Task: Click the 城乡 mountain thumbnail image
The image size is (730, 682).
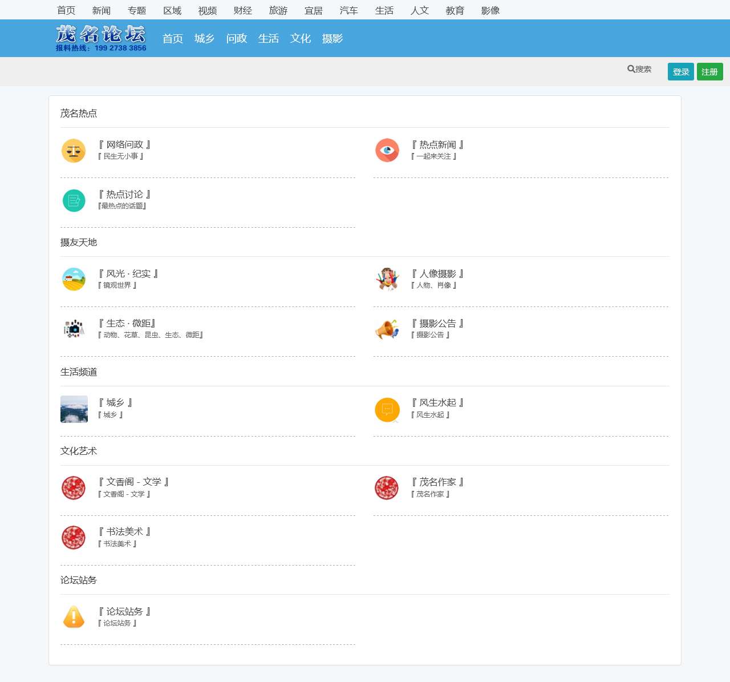Action: coord(74,409)
